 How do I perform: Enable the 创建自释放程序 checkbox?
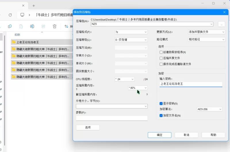[x=161, y=52]
